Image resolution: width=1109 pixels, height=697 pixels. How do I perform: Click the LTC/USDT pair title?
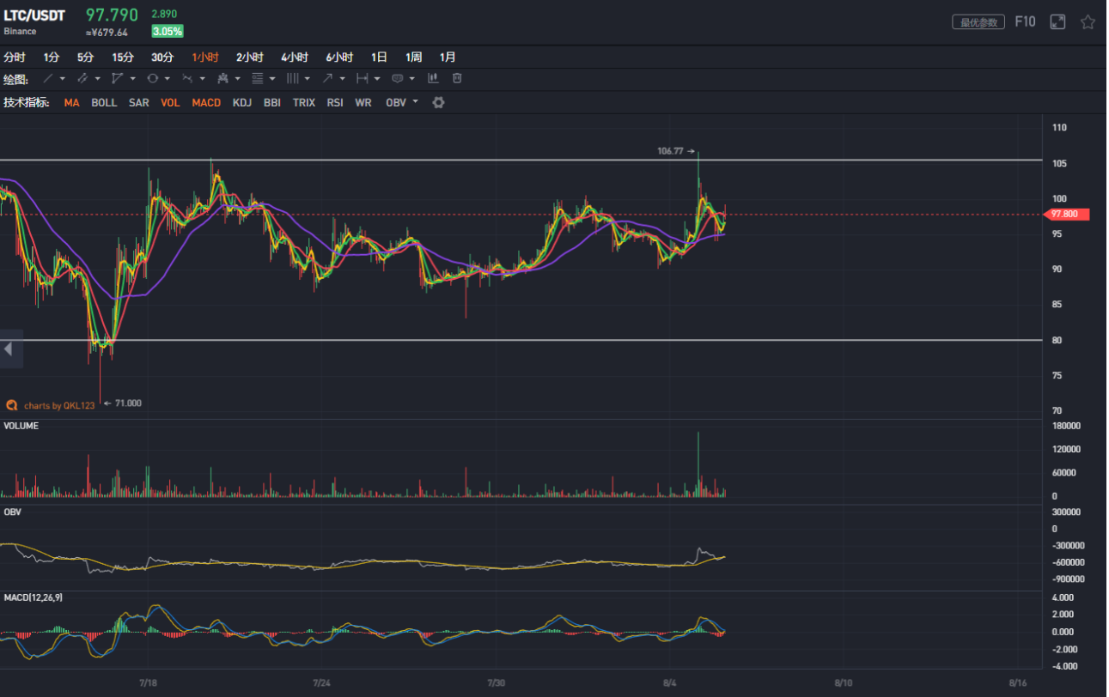point(34,15)
